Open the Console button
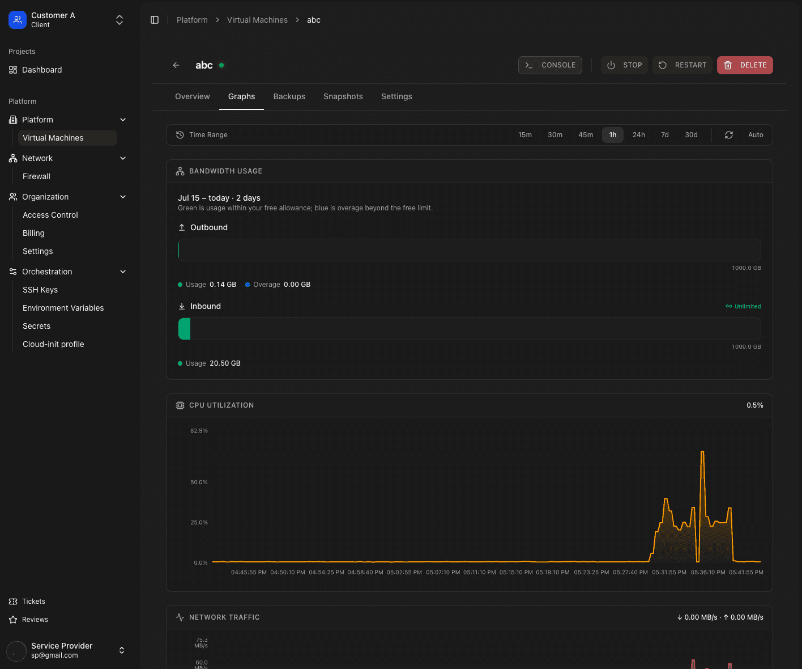The image size is (802, 669). tap(550, 65)
